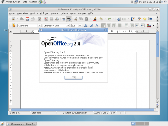This screenshot has height=126, width=168.
Task: Open the Datei menu
Action: tap(12, 13)
